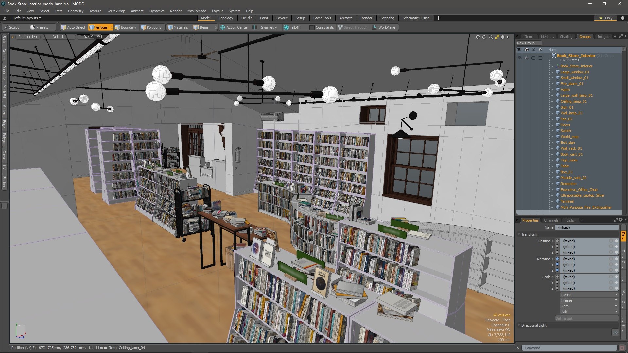Toggle the Only star filter button

coord(605,18)
